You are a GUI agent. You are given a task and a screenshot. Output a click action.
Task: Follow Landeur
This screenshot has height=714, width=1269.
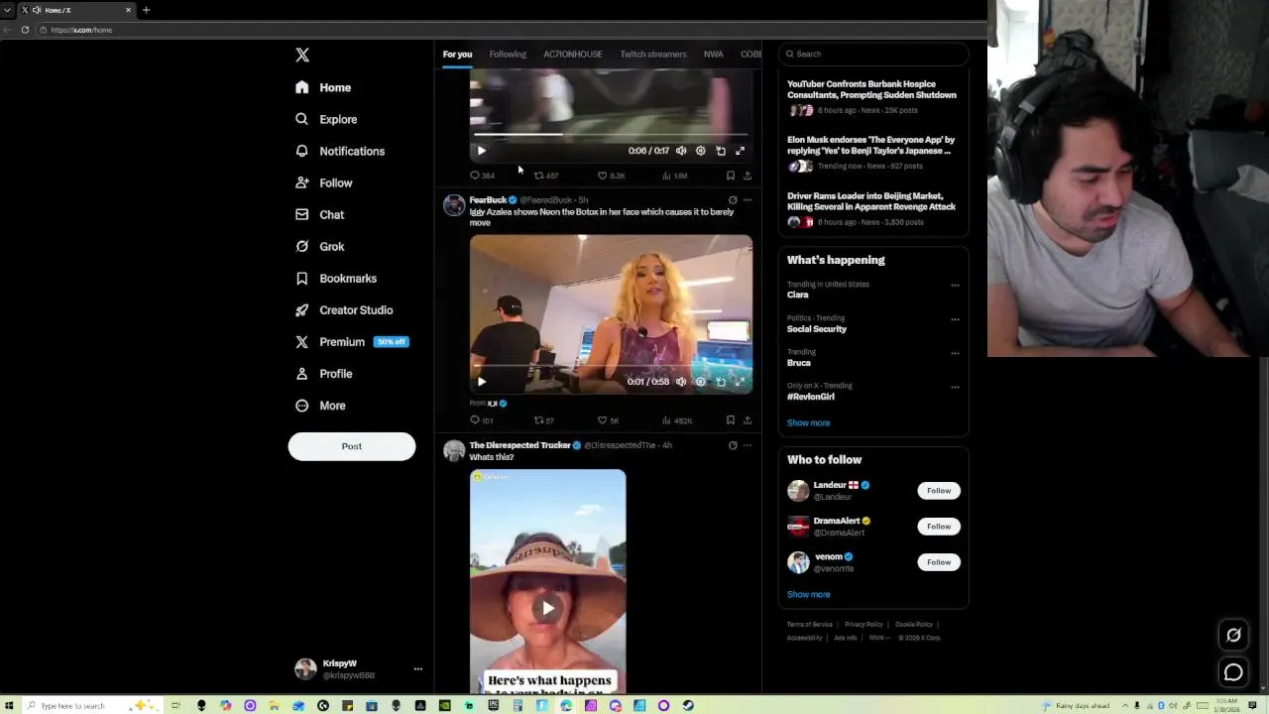click(939, 491)
